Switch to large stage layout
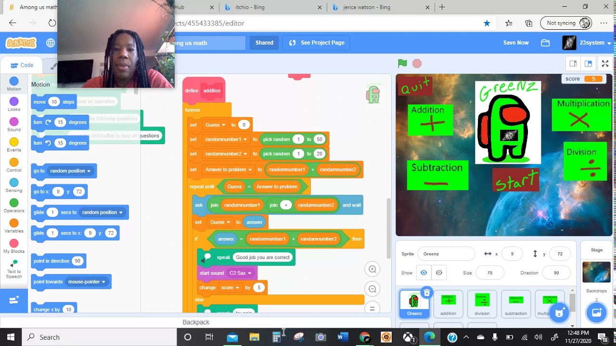This screenshot has height=346, width=616. coord(588,63)
